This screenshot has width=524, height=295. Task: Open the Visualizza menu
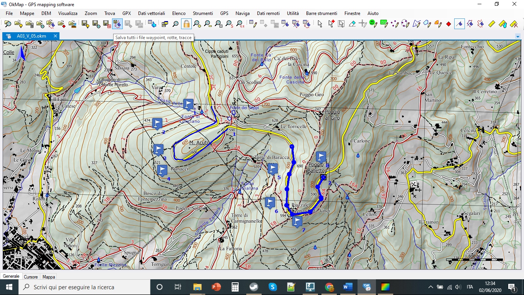(x=68, y=13)
